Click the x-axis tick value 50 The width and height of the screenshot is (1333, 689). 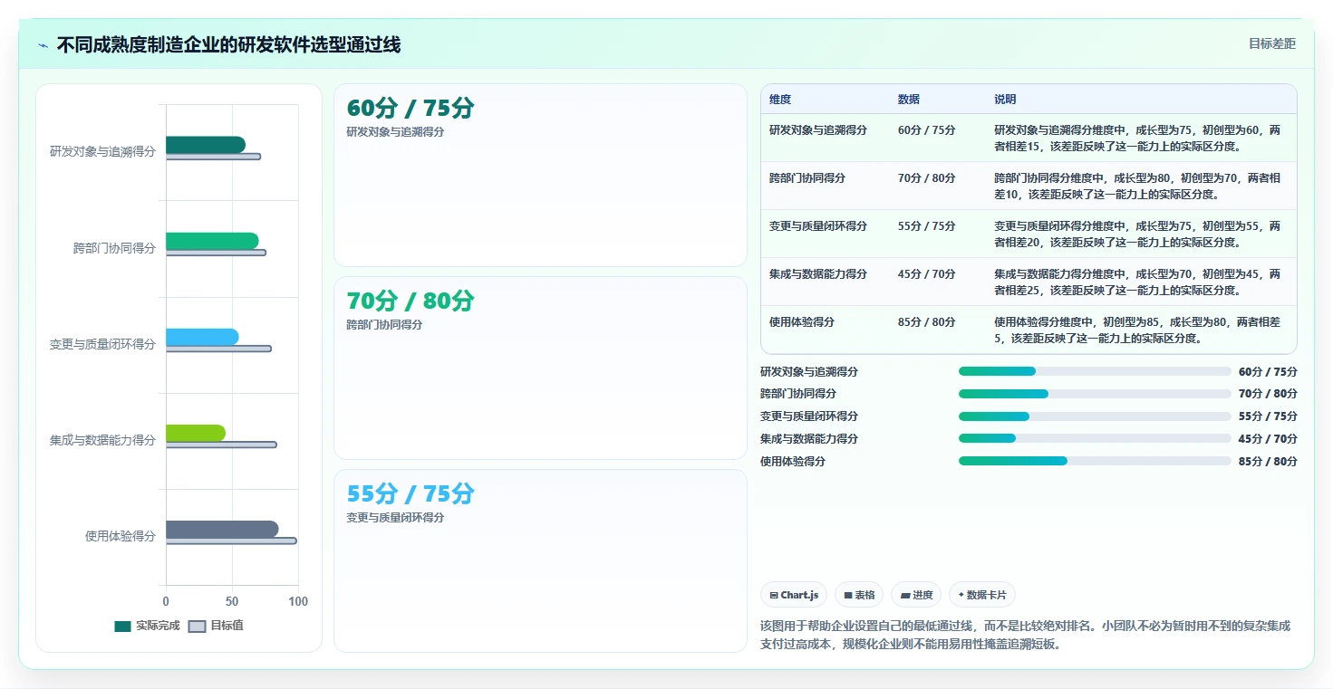coord(232,601)
